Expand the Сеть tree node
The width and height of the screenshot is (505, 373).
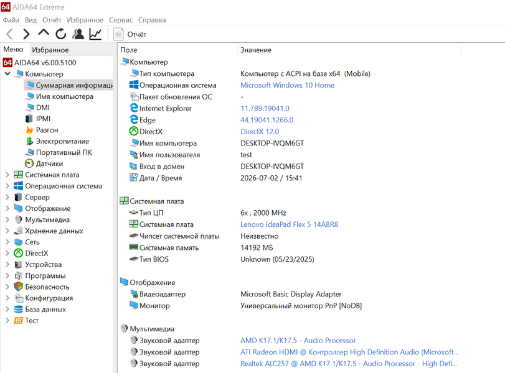tap(7, 242)
